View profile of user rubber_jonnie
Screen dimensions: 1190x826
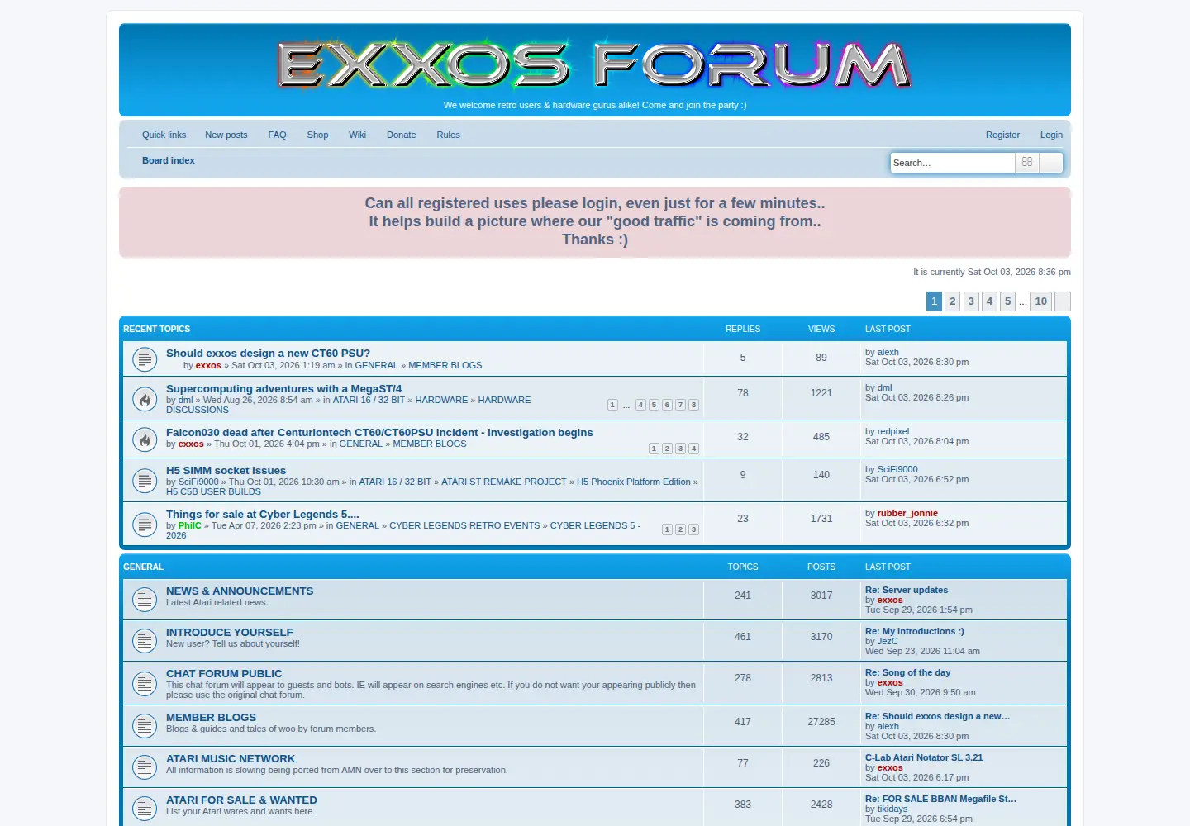click(907, 513)
